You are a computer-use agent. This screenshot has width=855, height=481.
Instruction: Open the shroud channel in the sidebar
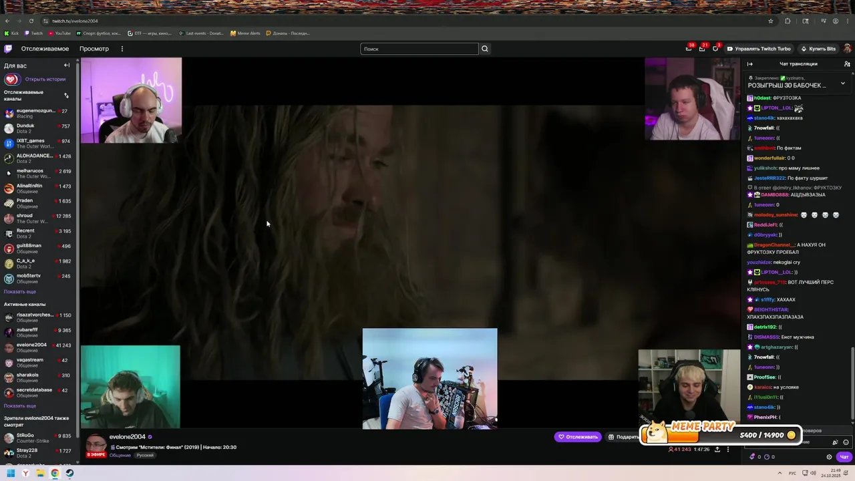[39, 218]
